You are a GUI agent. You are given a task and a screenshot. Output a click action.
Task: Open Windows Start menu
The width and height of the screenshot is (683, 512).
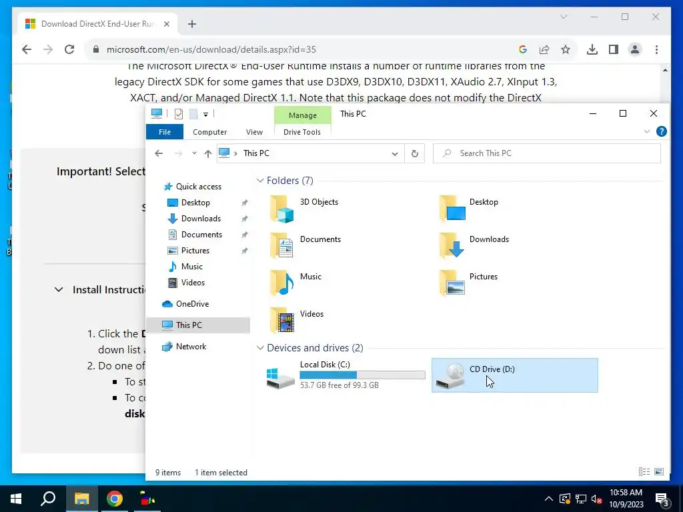tap(16, 499)
